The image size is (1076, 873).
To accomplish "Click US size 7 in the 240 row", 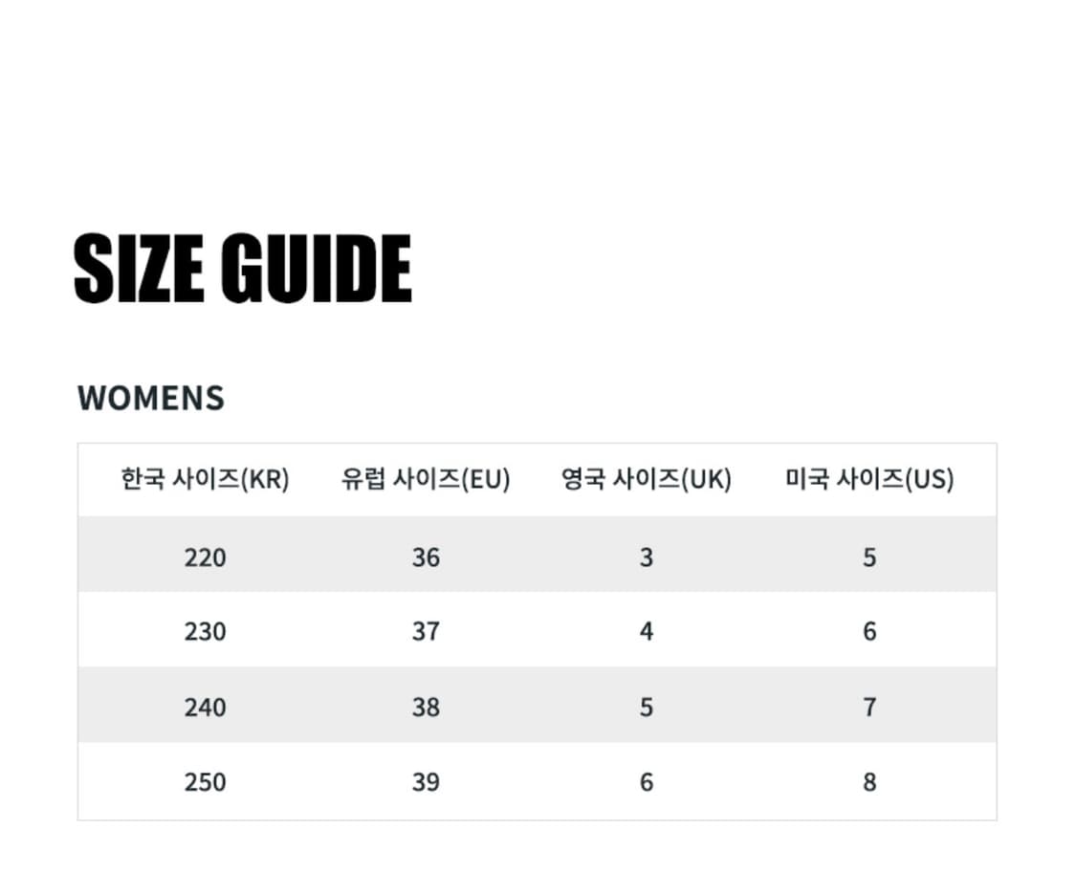I will tap(868, 707).
